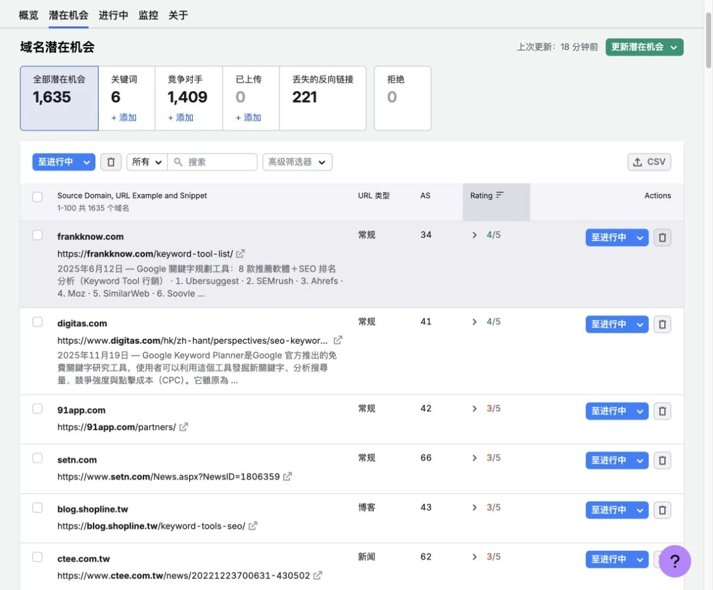The height and width of the screenshot is (590, 713).
Task: Click the 上次更新: 18 分钟前 text
Action: click(557, 47)
